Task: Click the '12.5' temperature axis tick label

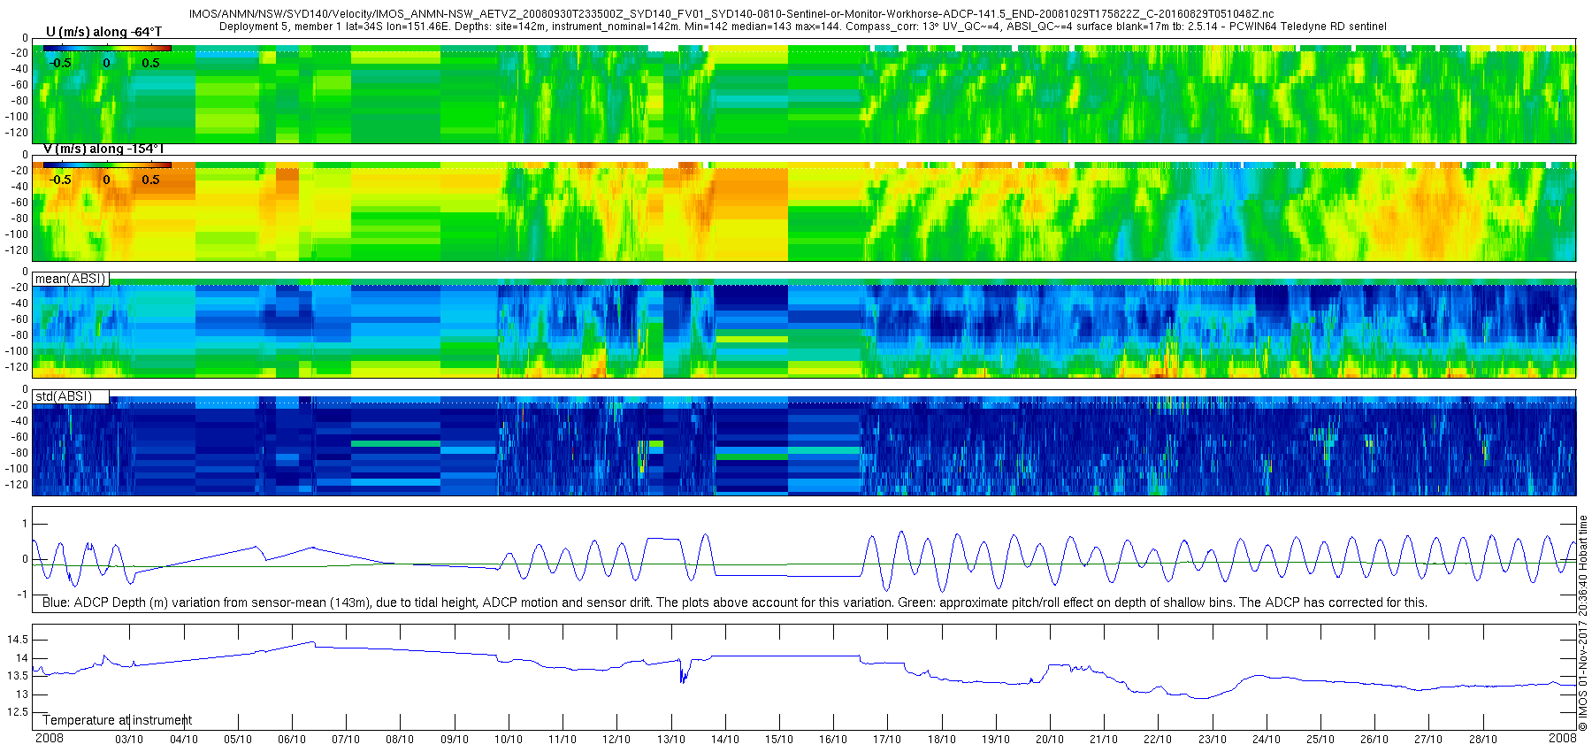Action: [x=18, y=712]
